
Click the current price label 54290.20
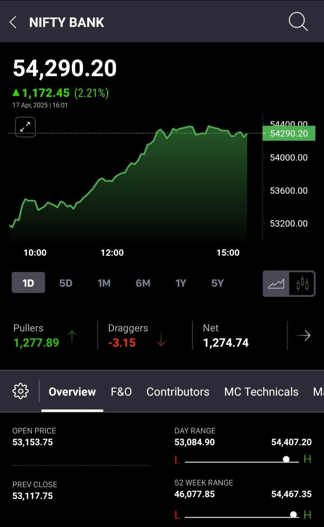[289, 133]
